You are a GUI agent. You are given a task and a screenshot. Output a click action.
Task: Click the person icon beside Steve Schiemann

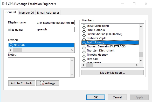point(84,26)
